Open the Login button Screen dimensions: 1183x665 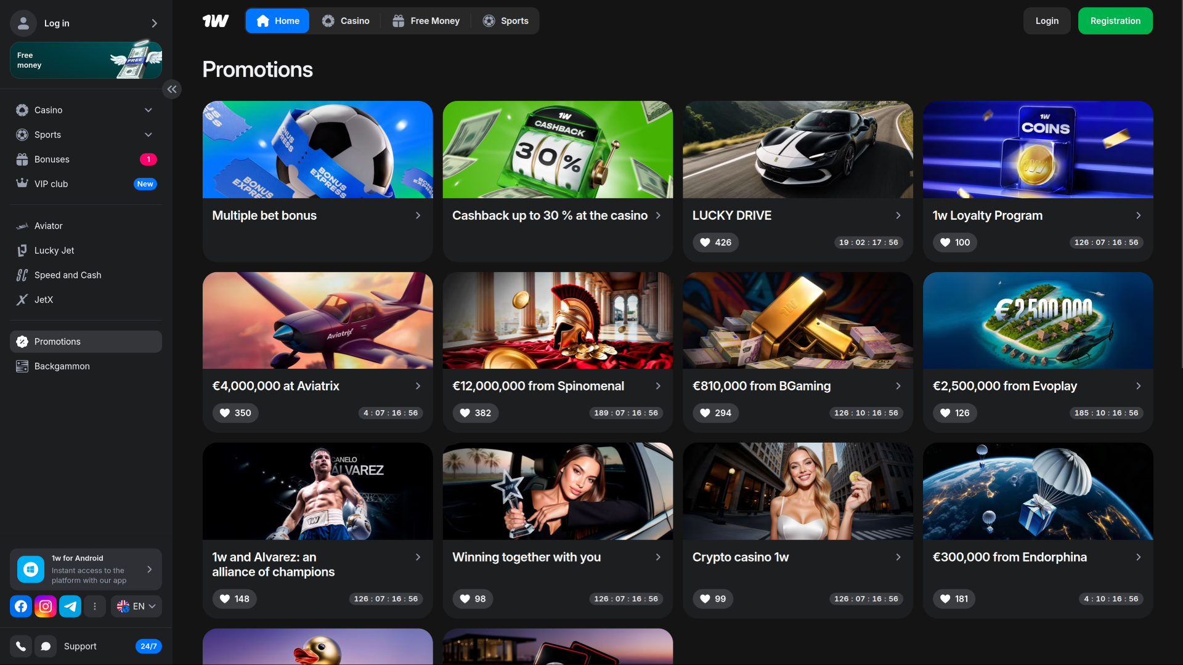tap(1047, 20)
